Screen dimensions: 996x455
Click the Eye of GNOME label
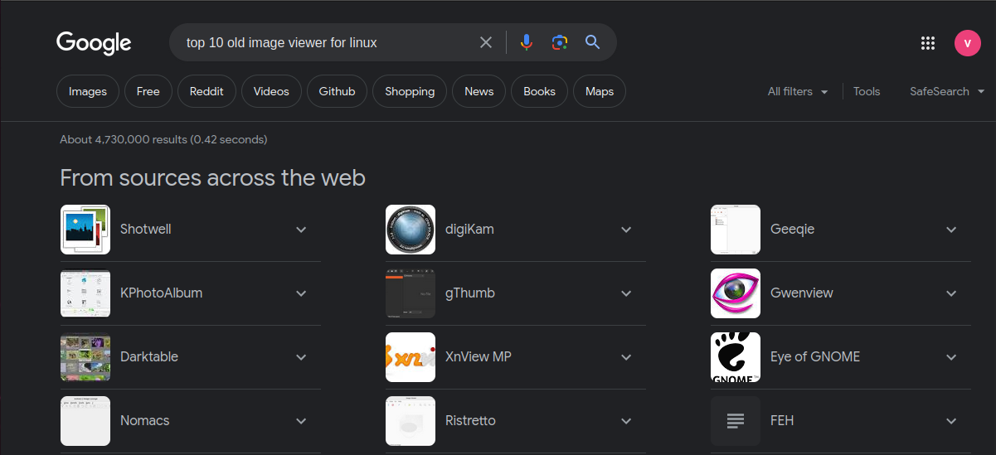tap(815, 357)
